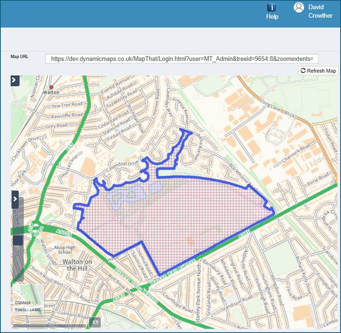Click the Alsop High School map label
This screenshot has width=341, height=333.
[65, 250]
